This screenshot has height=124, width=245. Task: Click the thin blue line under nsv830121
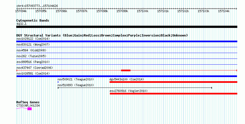coord(127,47)
